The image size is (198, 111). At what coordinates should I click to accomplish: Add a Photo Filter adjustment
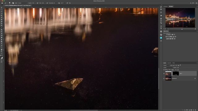pos(172,37)
